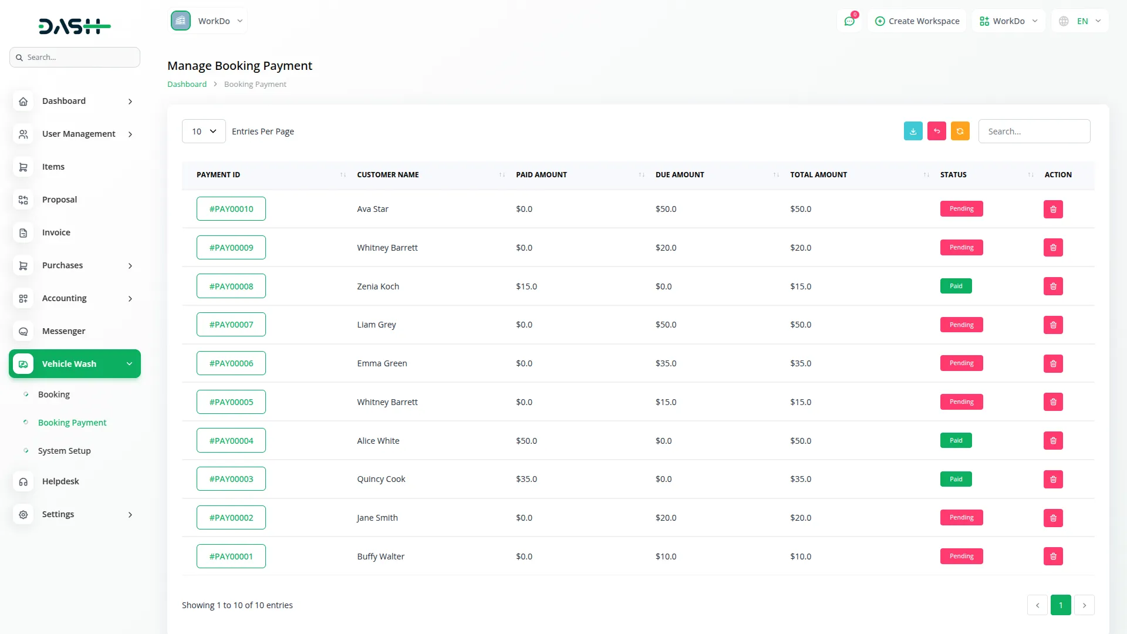
Task: Click the table search input field
Action: click(x=1034, y=131)
